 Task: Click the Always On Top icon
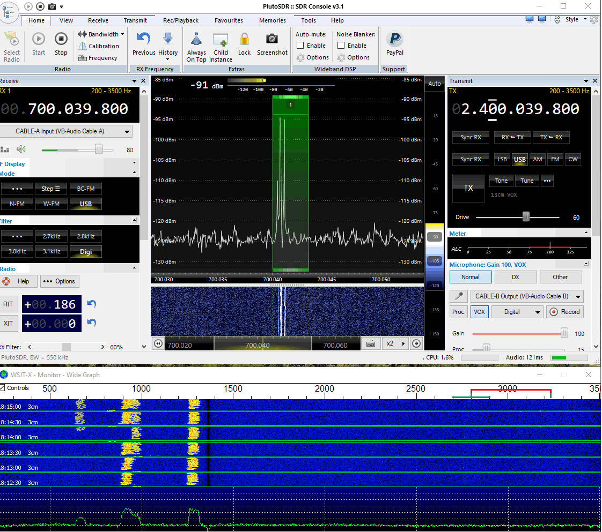pos(196,39)
